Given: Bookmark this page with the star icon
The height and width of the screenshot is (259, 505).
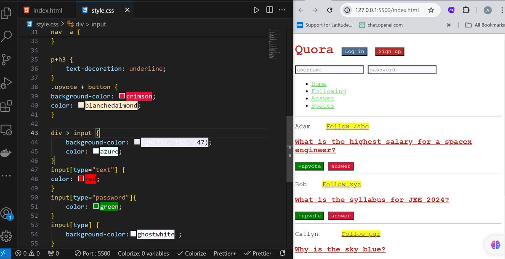Looking at the screenshot, I should 431,10.
